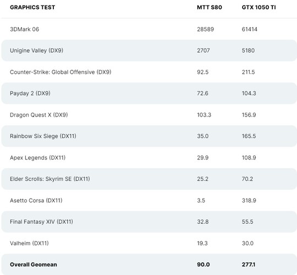Click the value 156.9

(249, 115)
